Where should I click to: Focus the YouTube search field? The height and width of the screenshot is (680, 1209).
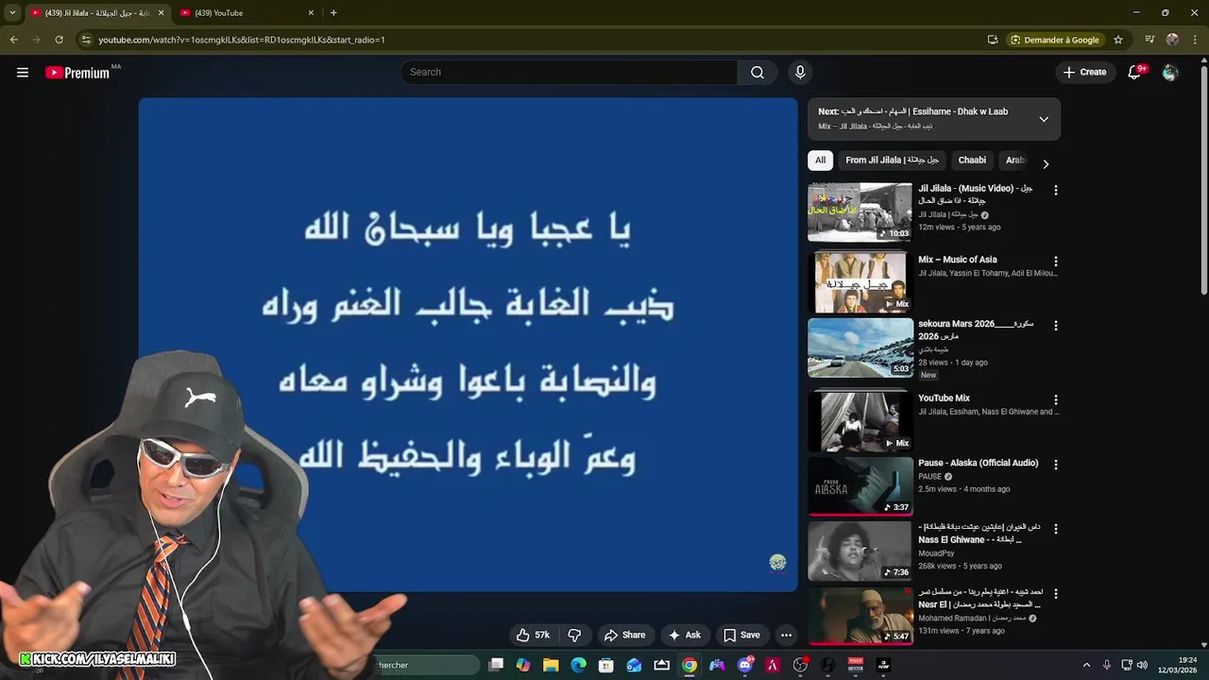(569, 72)
